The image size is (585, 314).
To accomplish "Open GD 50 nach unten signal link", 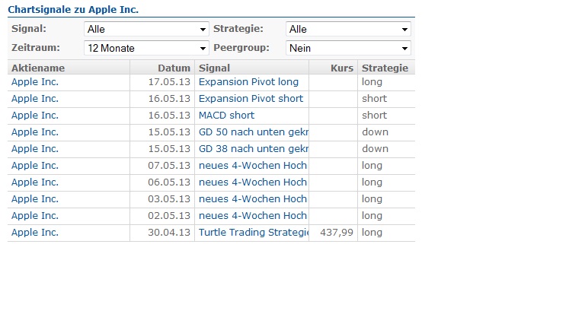I will coord(253,132).
